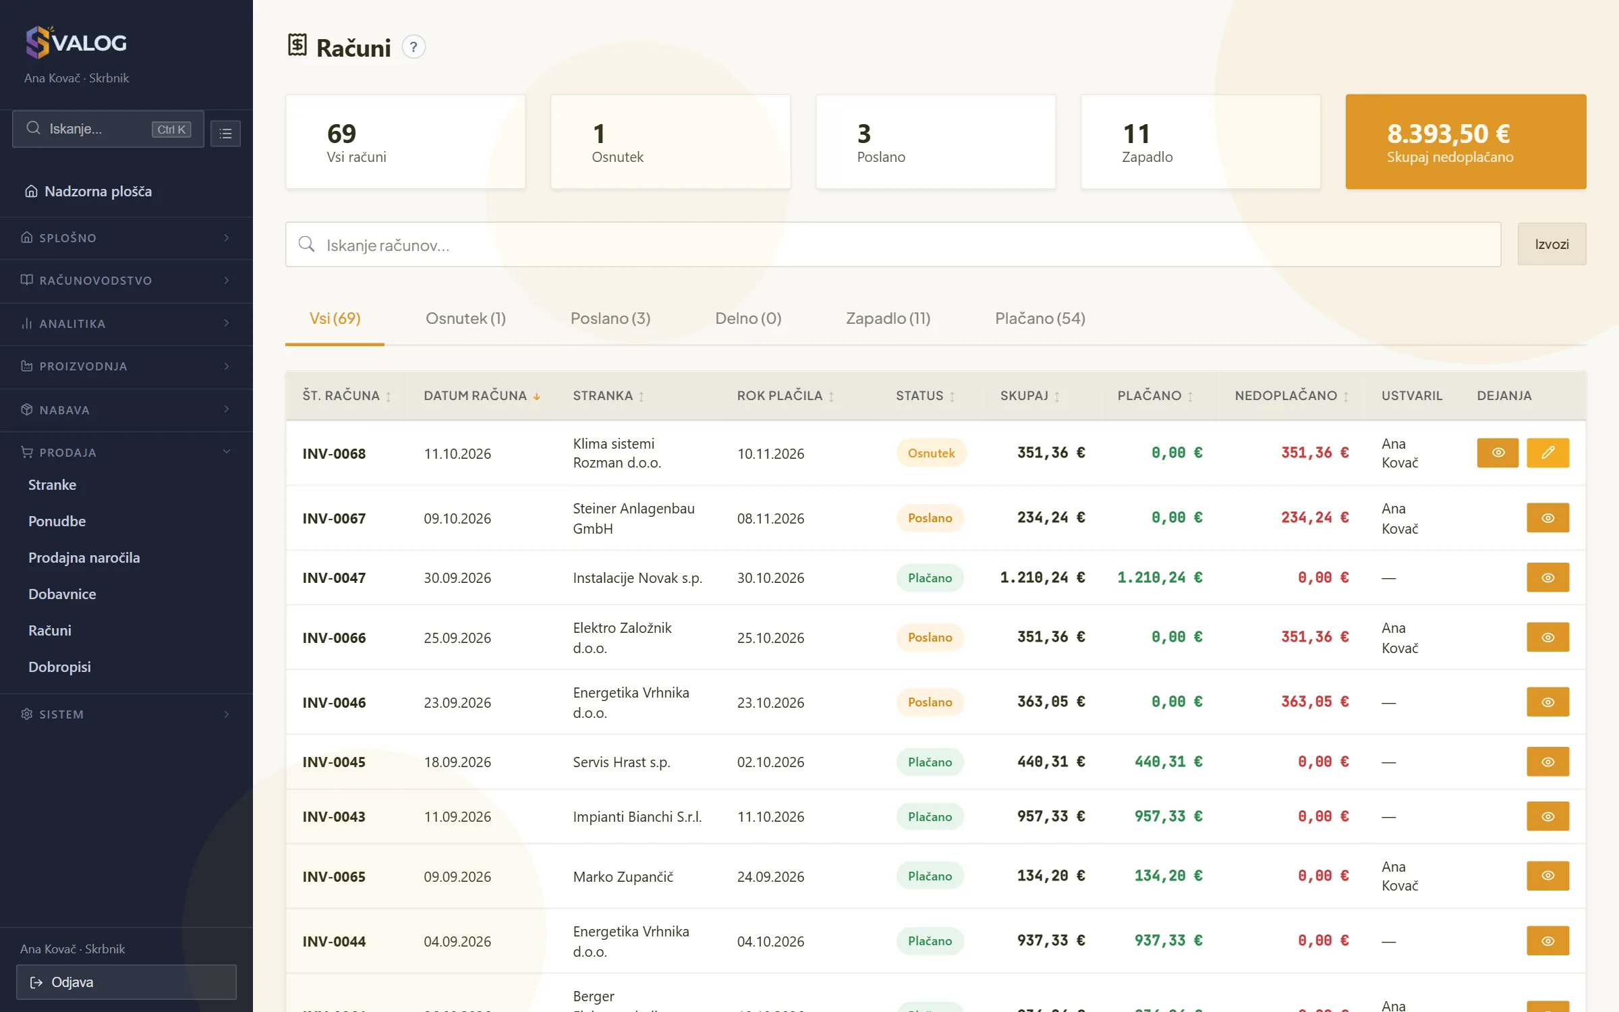The height and width of the screenshot is (1012, 1619).
Task: View invoice INV-0044 using its eye button
Action: pos(1548,941)
